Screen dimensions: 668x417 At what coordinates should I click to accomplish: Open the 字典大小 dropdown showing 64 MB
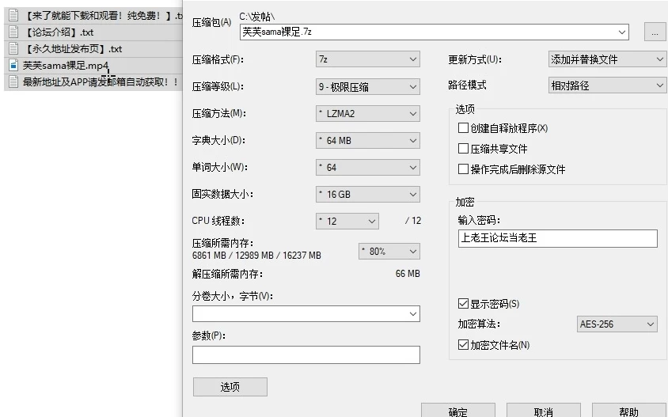click(x=368, y=141)
